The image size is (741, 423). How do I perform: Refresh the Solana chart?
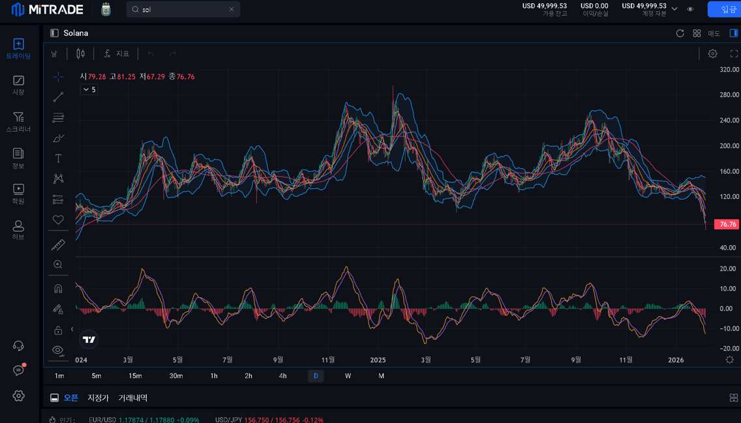[680, 33]
